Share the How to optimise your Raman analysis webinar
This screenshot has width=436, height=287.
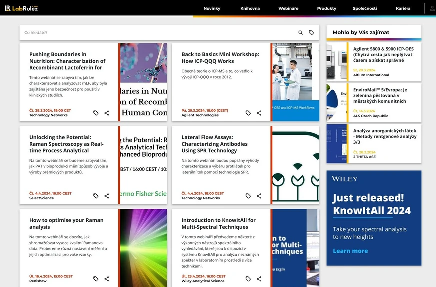(107, 279)
